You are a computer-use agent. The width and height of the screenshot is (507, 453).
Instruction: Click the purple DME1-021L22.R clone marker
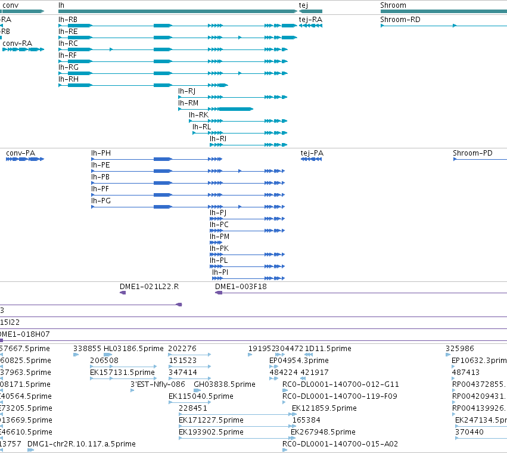pyautogui.click(x=123, y=293)
